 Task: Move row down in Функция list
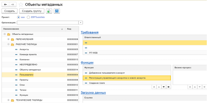[164, 87]
